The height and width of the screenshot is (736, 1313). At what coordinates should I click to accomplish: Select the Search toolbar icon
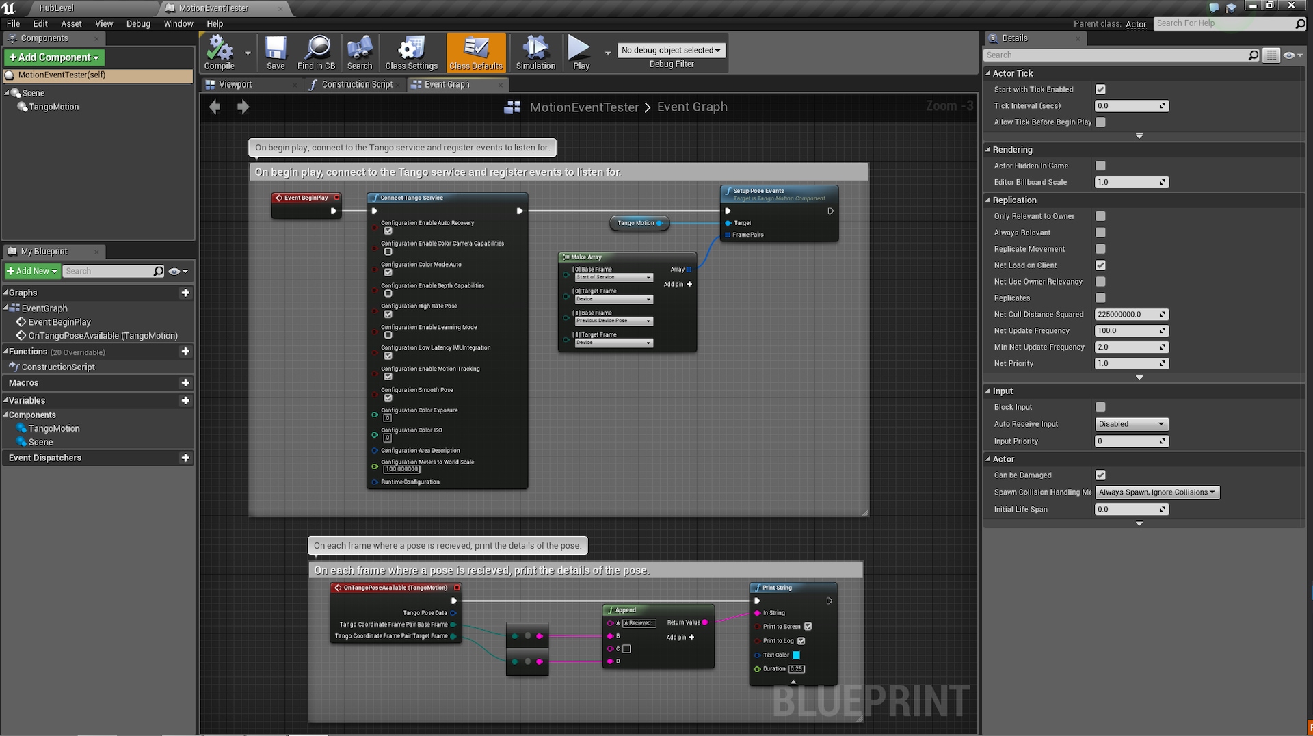(360, 51)
